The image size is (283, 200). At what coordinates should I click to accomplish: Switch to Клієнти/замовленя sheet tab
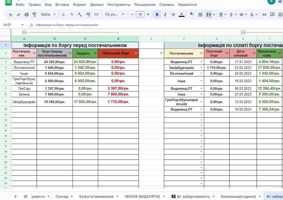96,196
